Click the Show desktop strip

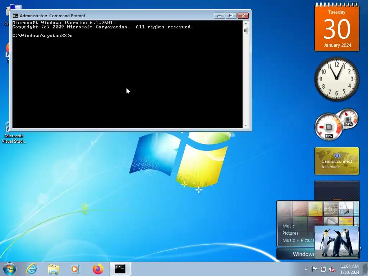pyautogui.click(x=365, y=269)
